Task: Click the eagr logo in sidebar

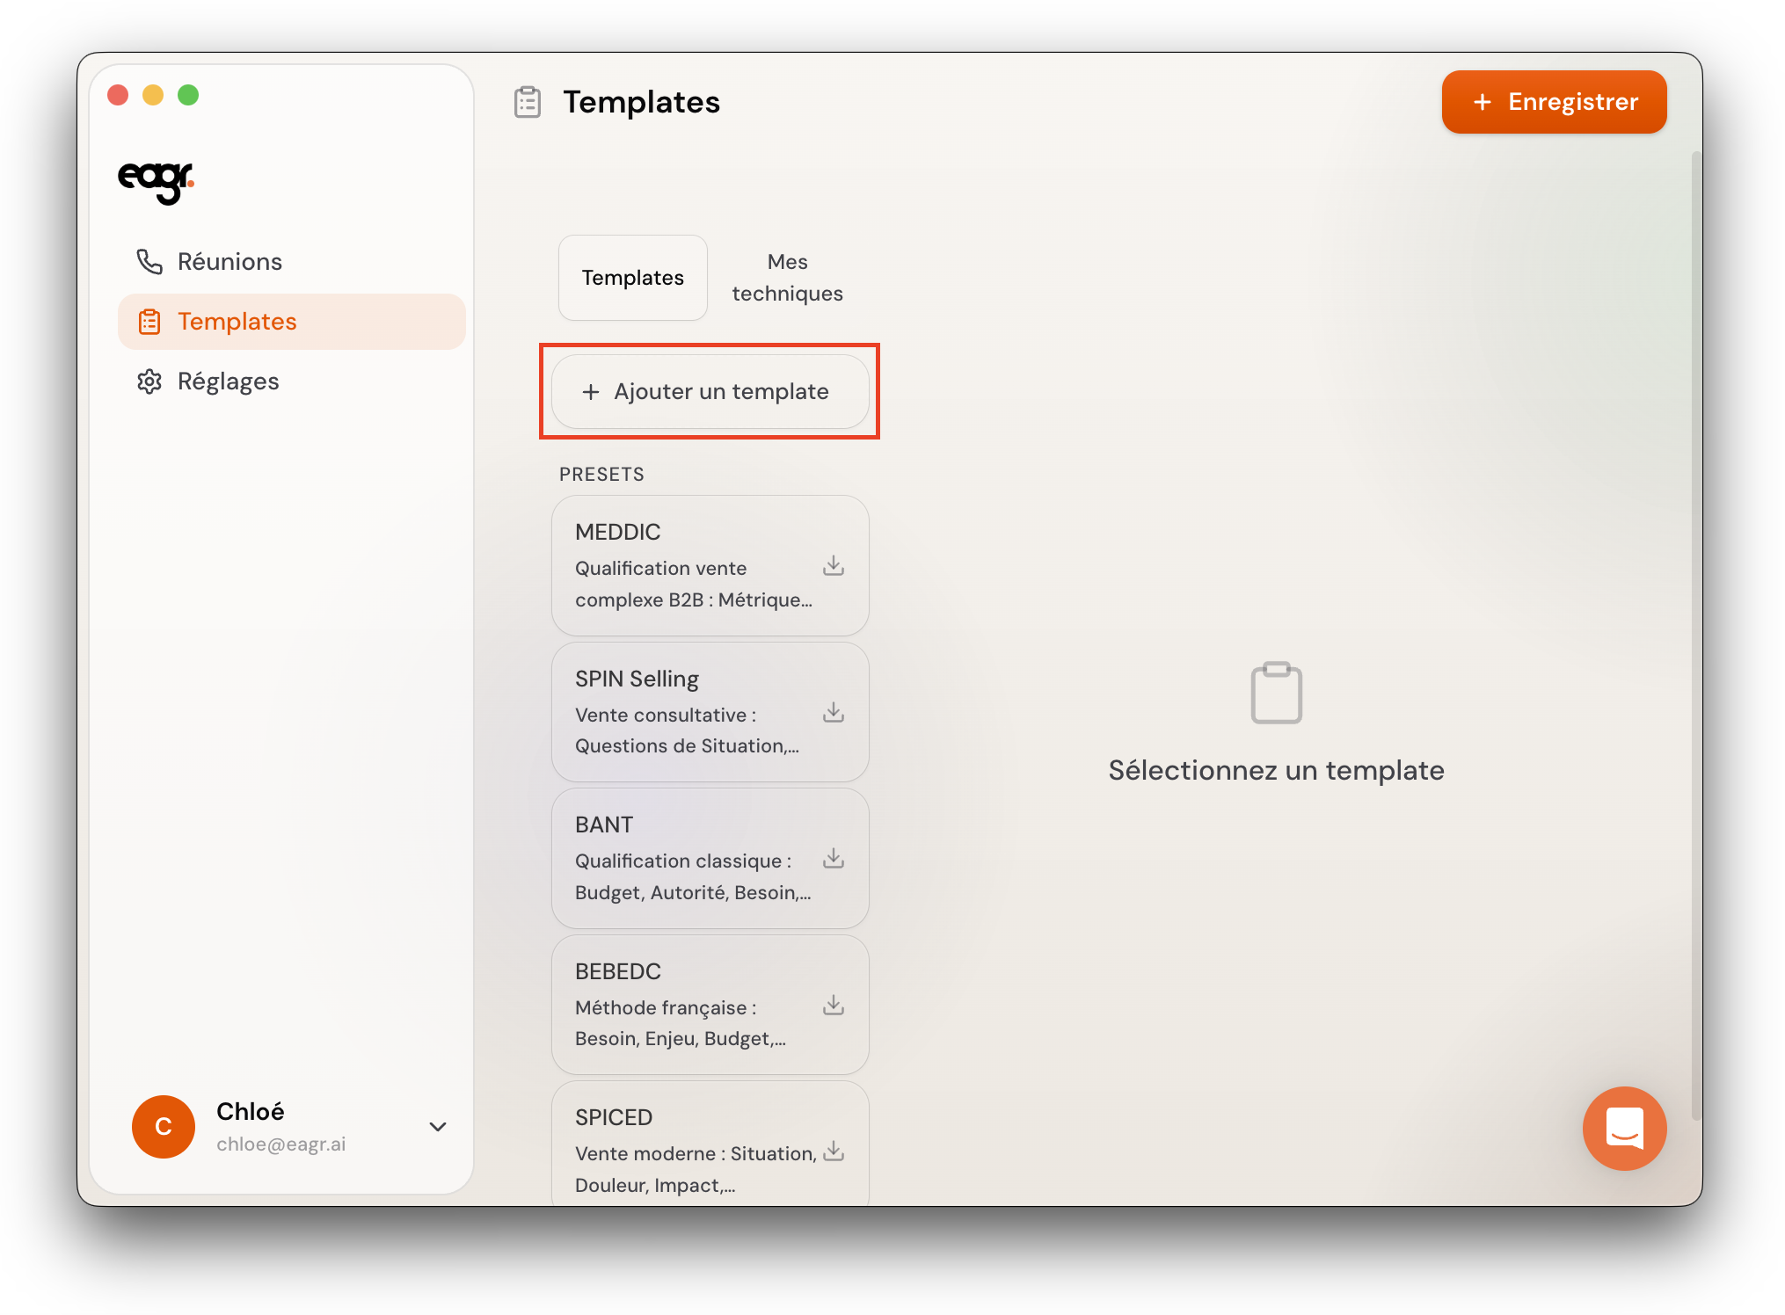Action: click(156, 180)
